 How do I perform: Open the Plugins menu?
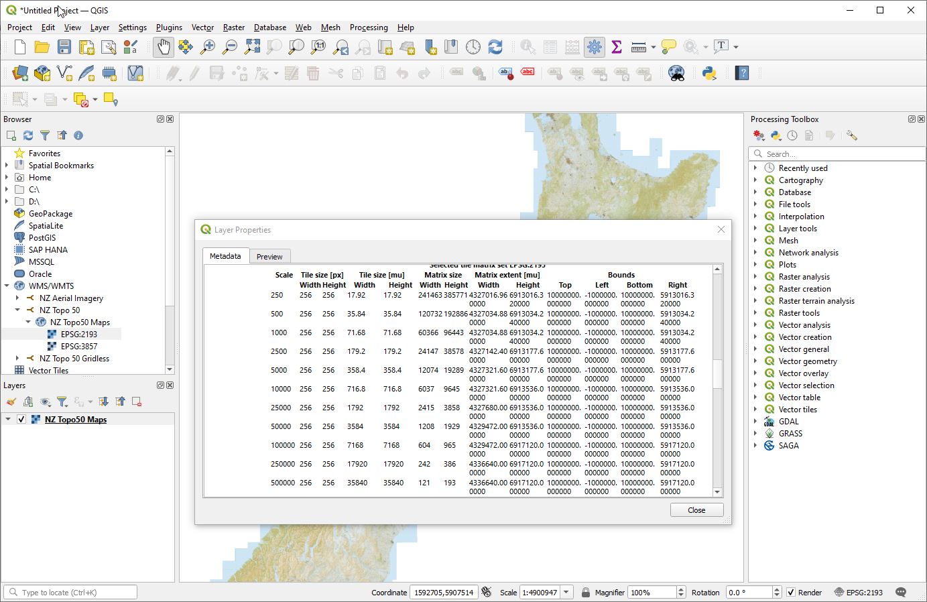point(169,27)
